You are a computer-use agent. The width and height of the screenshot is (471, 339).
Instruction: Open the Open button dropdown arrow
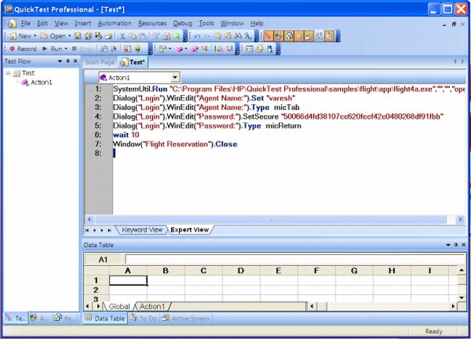click(70, 36)
